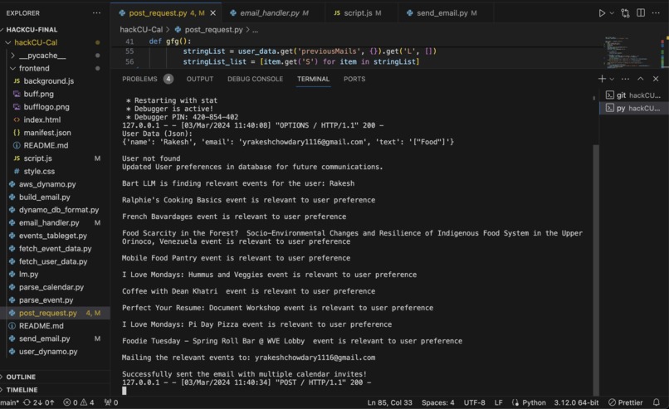Collapse the HACKCU-FINAL workspace section

[x=32, y=30]
